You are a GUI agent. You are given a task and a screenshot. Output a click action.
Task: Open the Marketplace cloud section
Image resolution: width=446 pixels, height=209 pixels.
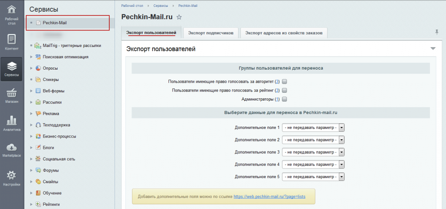click(12, 150)
